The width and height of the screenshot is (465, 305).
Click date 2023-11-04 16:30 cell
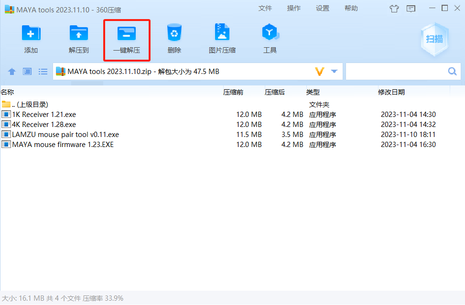click(408, 145)
